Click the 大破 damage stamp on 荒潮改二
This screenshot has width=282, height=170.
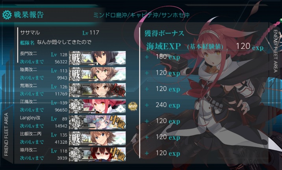[x=118, y=91]
